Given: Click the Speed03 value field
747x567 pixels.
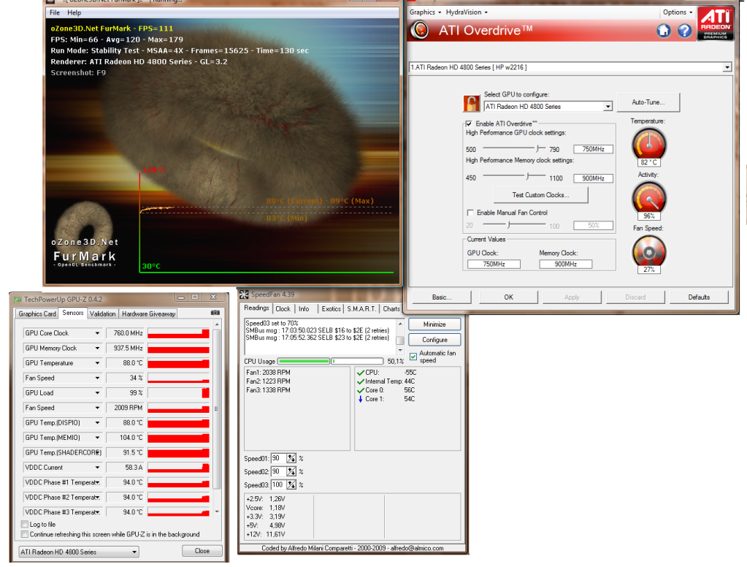Looking at the screenshot, I should pyautogui.click(x=279, y=485).
